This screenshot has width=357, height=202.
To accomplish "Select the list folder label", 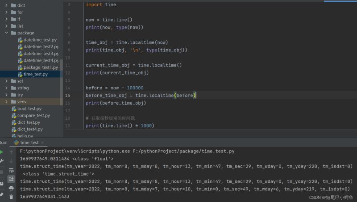I will (20, 26).
